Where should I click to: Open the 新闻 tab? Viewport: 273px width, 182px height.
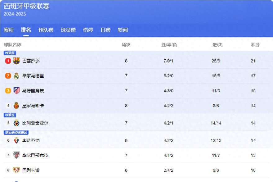[123, 30]
